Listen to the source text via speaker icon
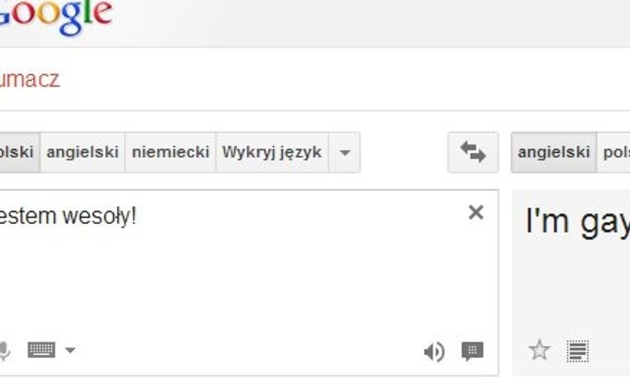The image size is (630, 379). pyautogui.click(x=433, y=351)
